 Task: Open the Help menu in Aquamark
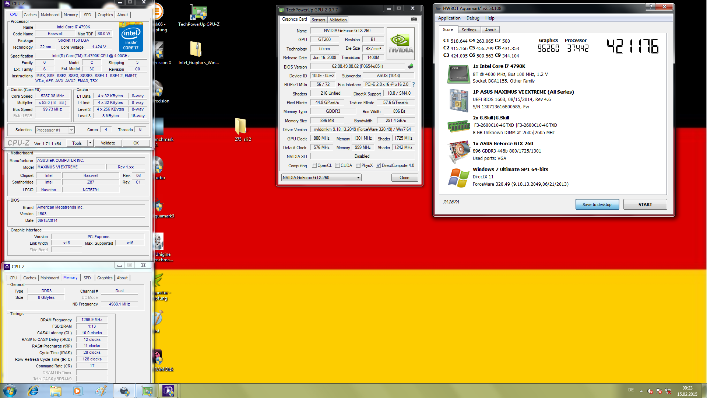[x=489, y=18]
